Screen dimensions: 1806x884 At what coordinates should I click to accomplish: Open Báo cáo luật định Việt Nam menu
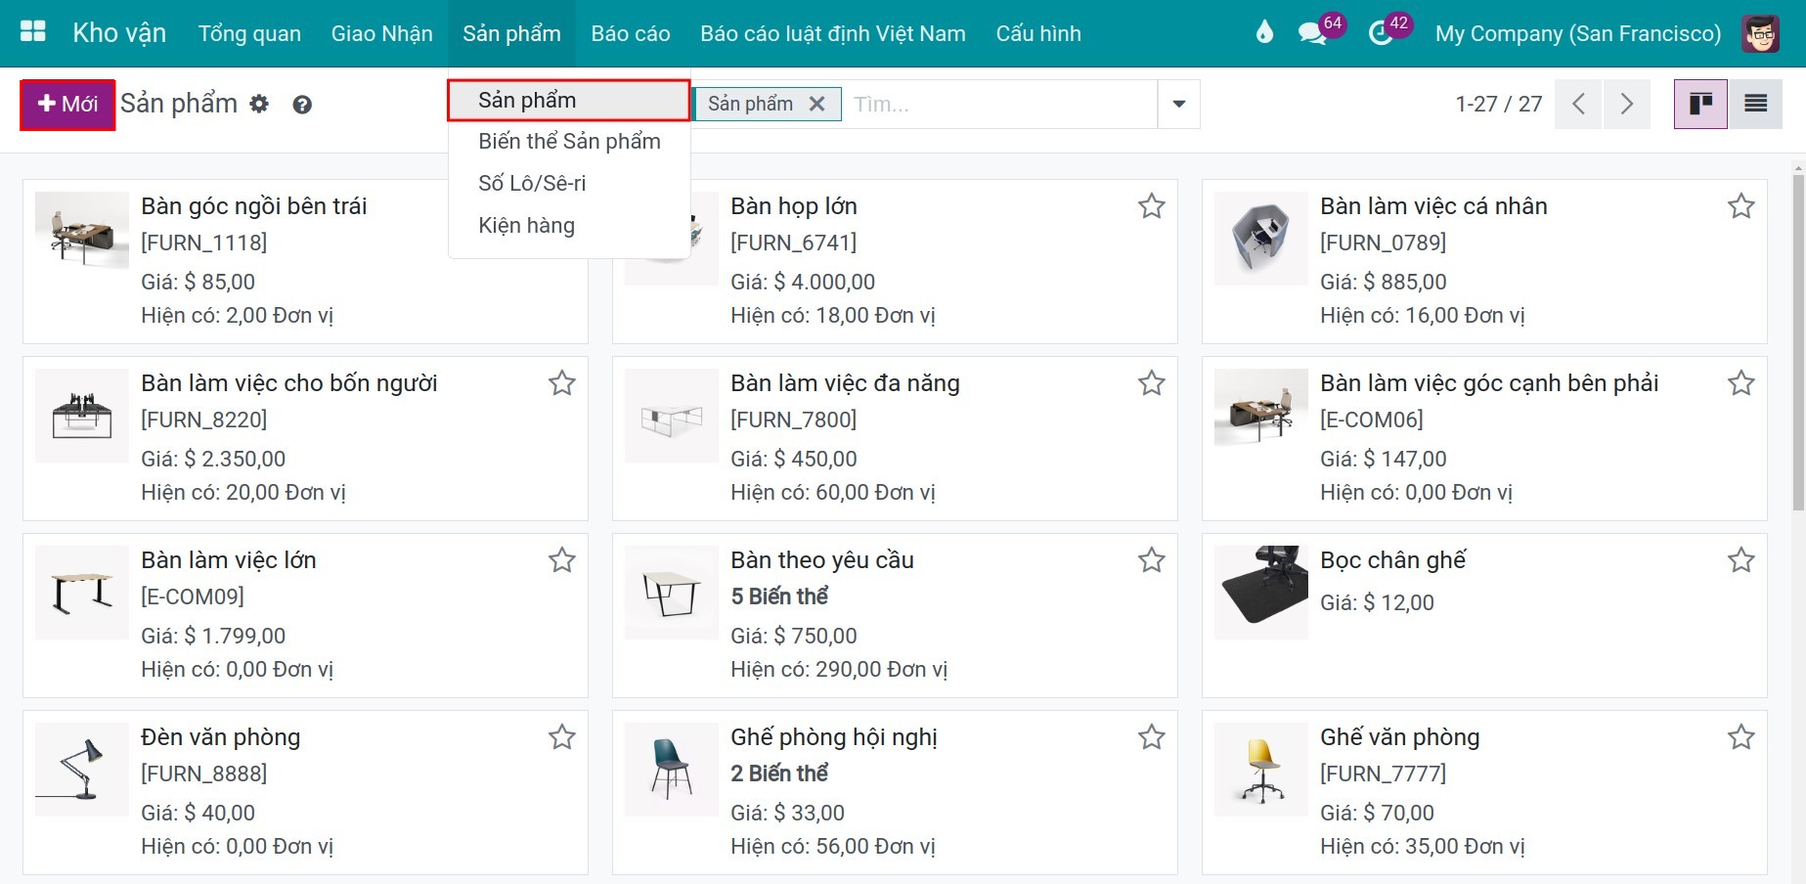coord(833,33)
